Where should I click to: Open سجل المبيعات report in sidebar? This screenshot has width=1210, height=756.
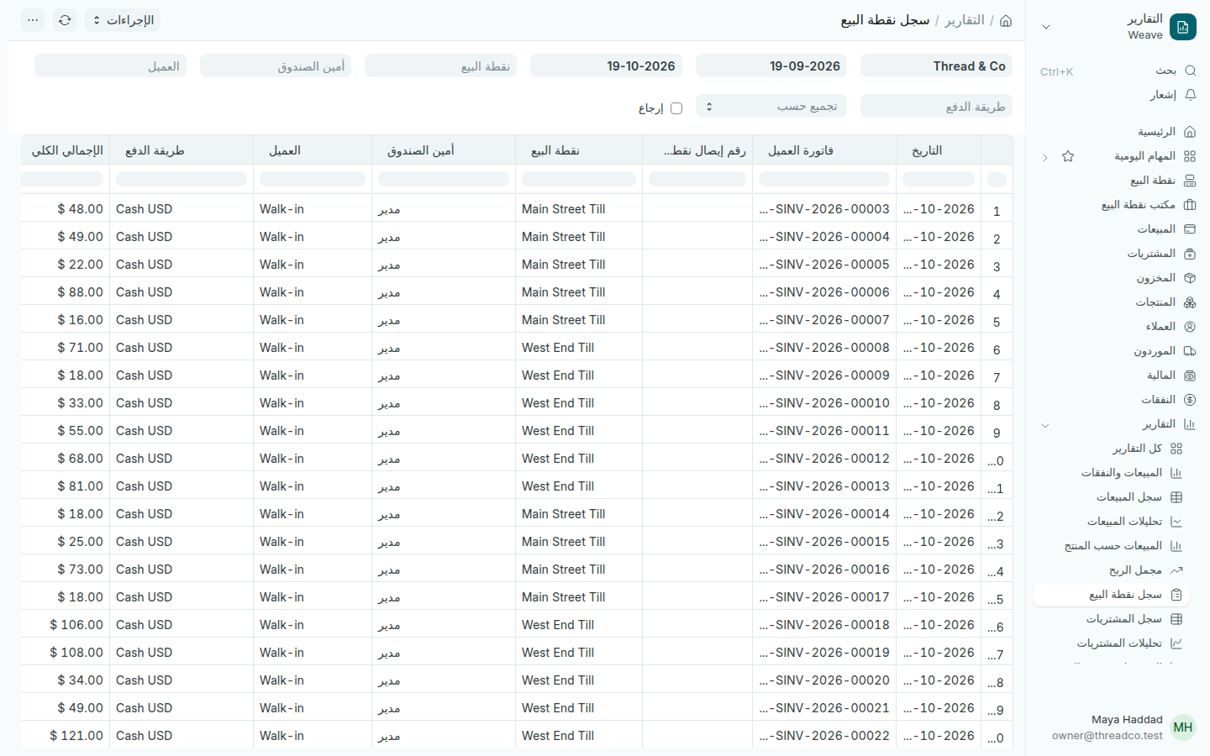click(1111, 497)
